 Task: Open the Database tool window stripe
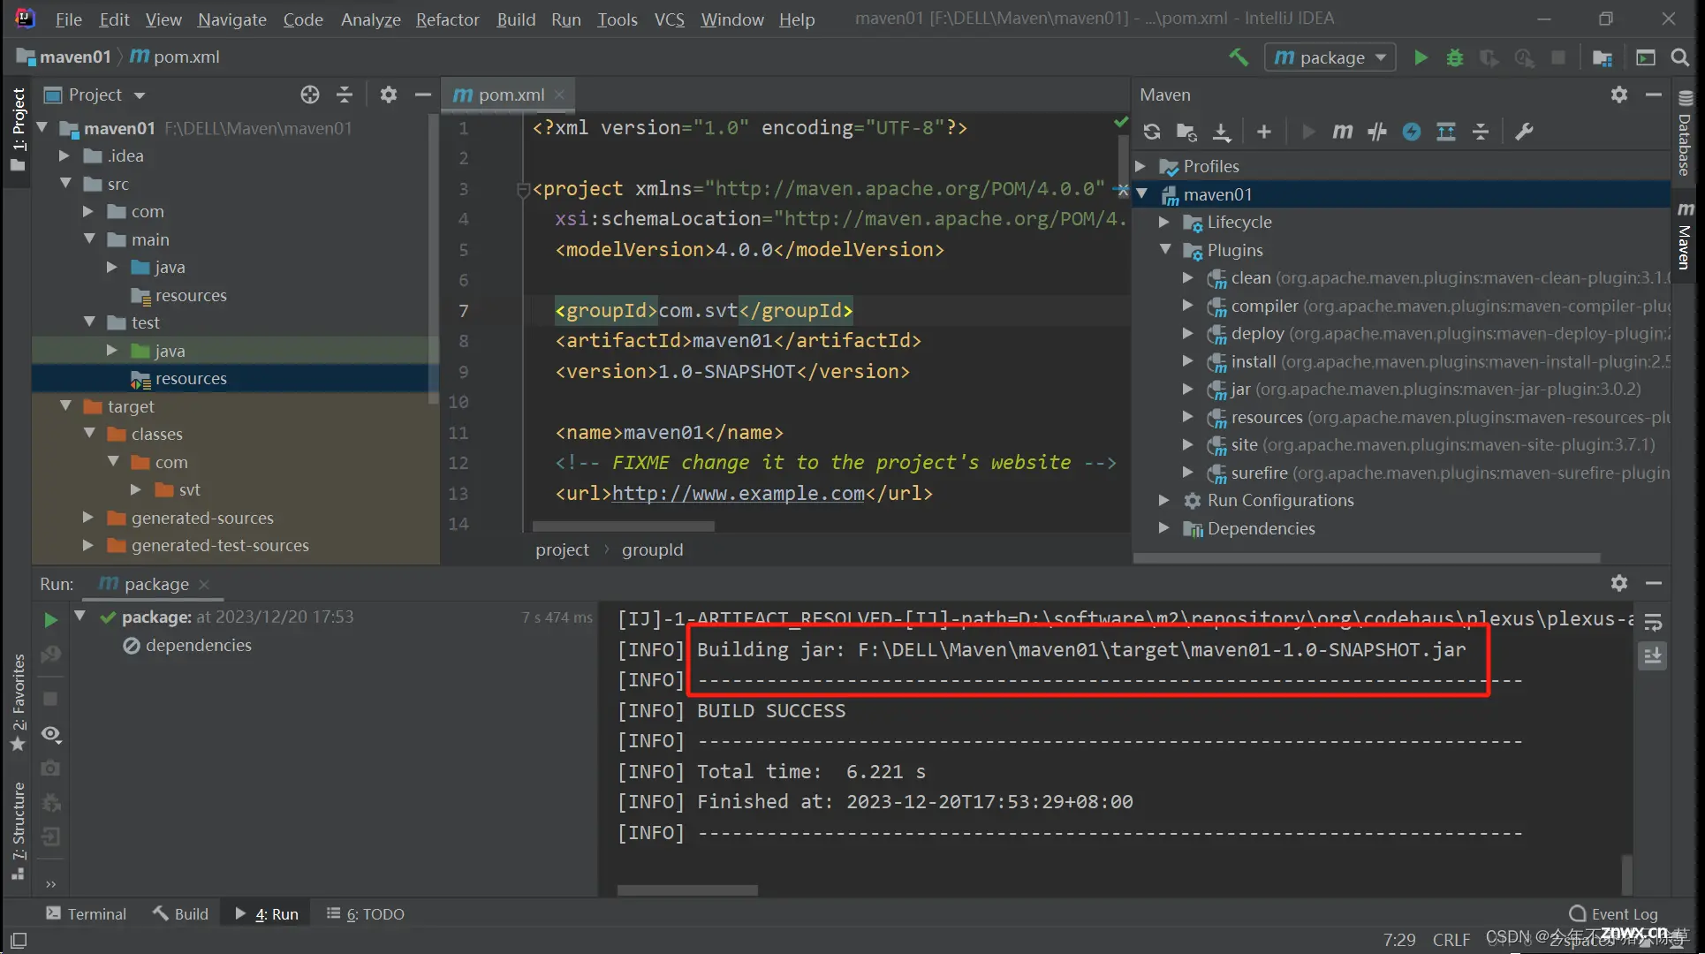pos(1686,133)
